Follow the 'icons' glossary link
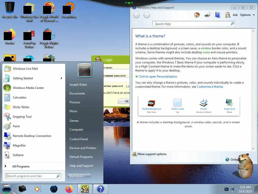 click(206, 52)
